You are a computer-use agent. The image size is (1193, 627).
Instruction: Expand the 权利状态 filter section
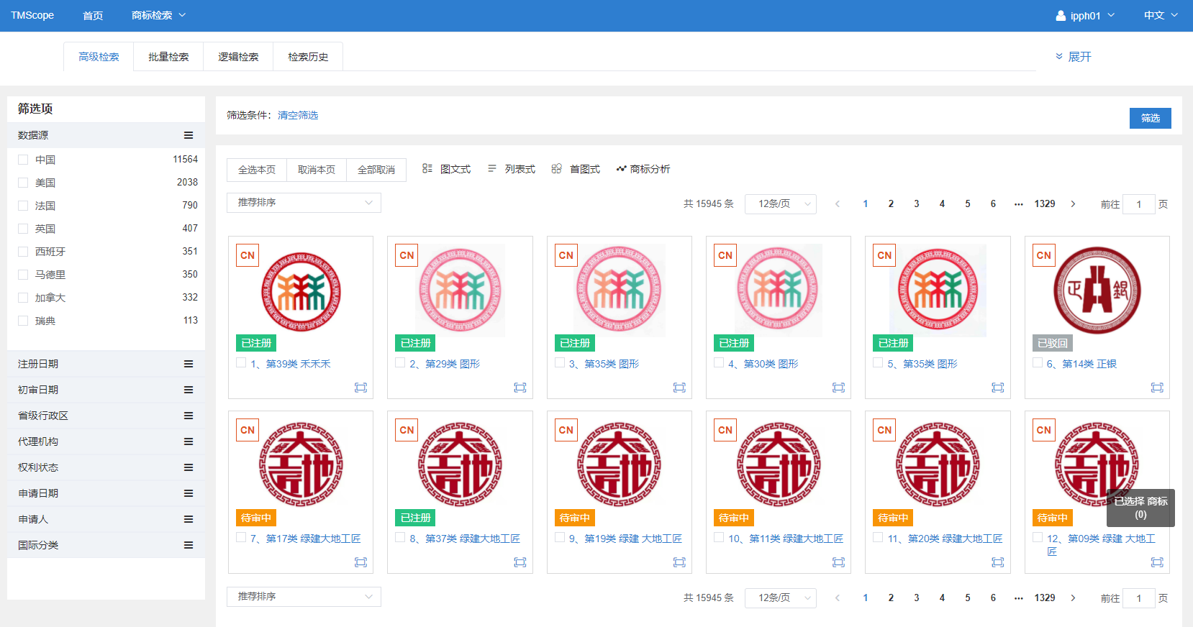(106, 467)
